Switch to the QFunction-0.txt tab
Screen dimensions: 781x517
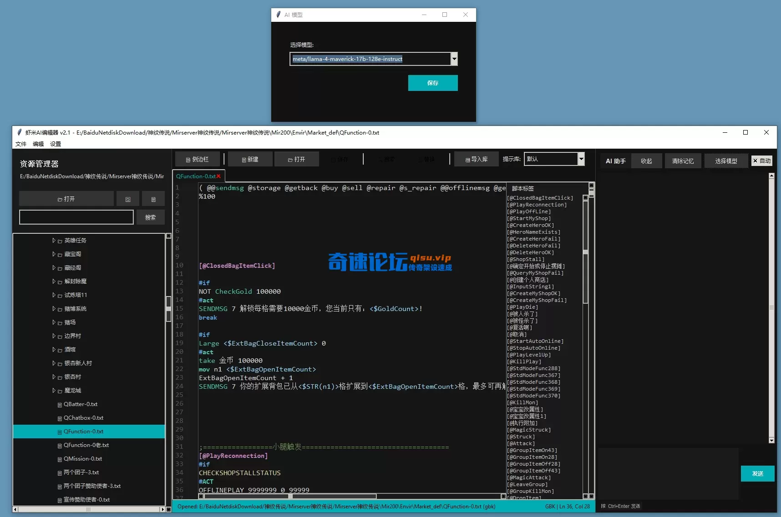click(195, 176)
